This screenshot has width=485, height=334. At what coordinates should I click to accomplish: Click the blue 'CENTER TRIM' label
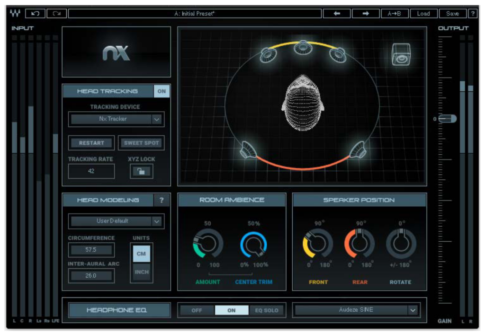(254, 282)
